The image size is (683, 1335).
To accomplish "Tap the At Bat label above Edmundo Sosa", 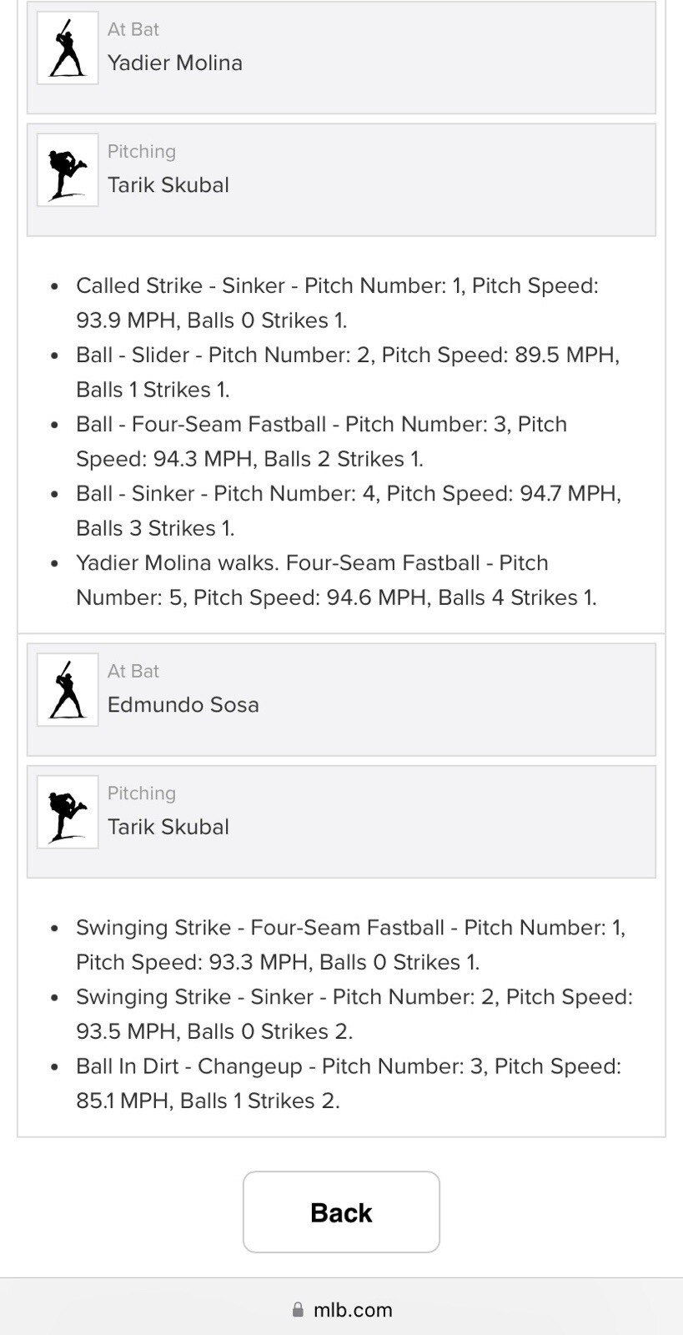I will point(133,671).
